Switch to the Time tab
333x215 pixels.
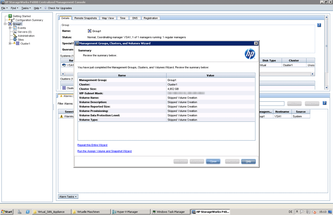coord(123,18)
